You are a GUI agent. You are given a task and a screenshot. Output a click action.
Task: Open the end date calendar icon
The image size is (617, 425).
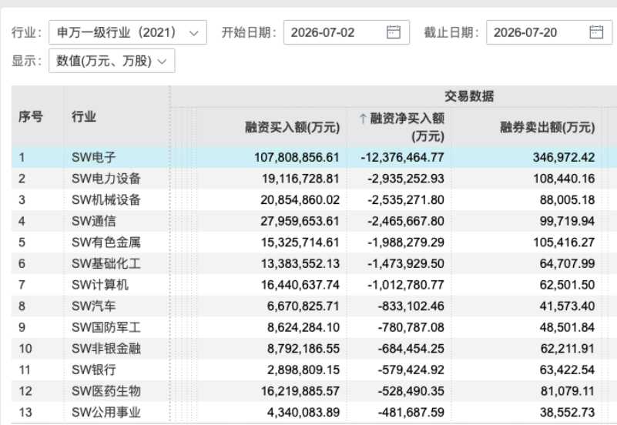tap(596, 32)
